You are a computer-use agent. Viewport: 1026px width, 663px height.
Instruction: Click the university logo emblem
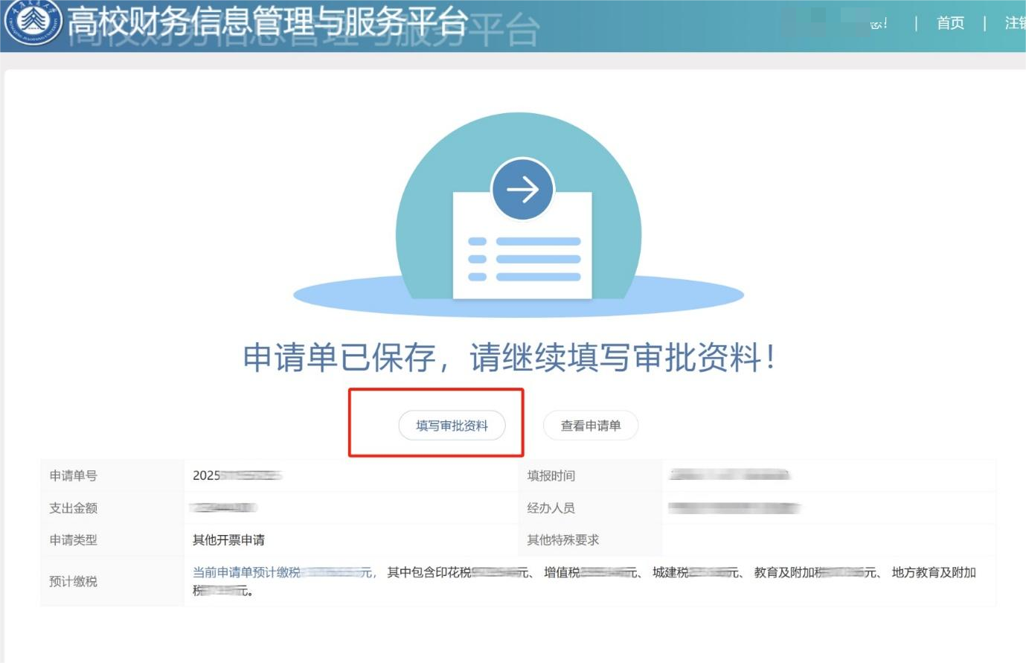click(33, 22)
